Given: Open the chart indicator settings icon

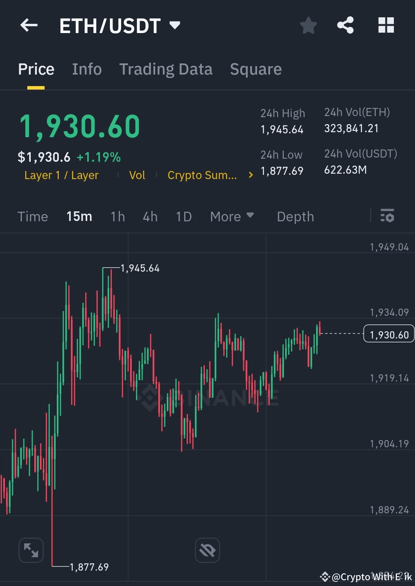Looking at the screenshot, I should click(387, 216).
